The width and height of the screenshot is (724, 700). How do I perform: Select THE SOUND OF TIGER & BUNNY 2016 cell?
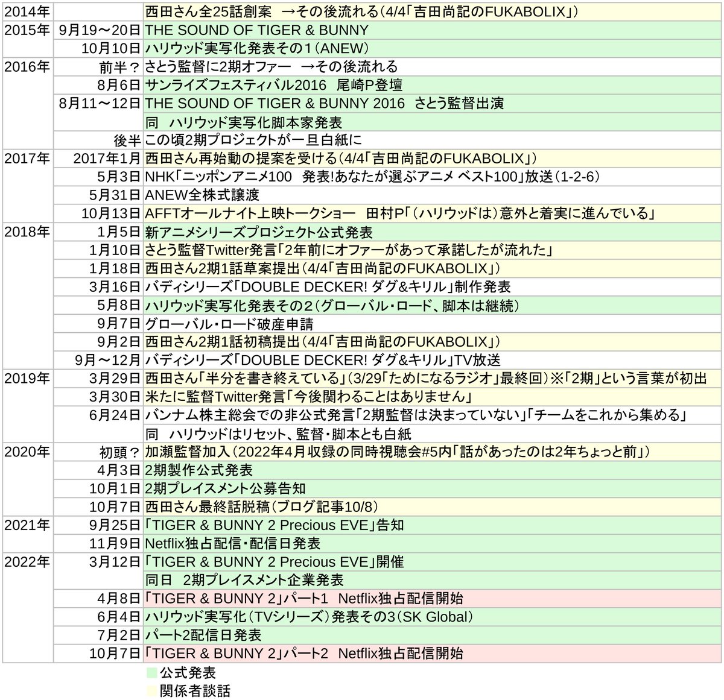click(x=433, y=103)
